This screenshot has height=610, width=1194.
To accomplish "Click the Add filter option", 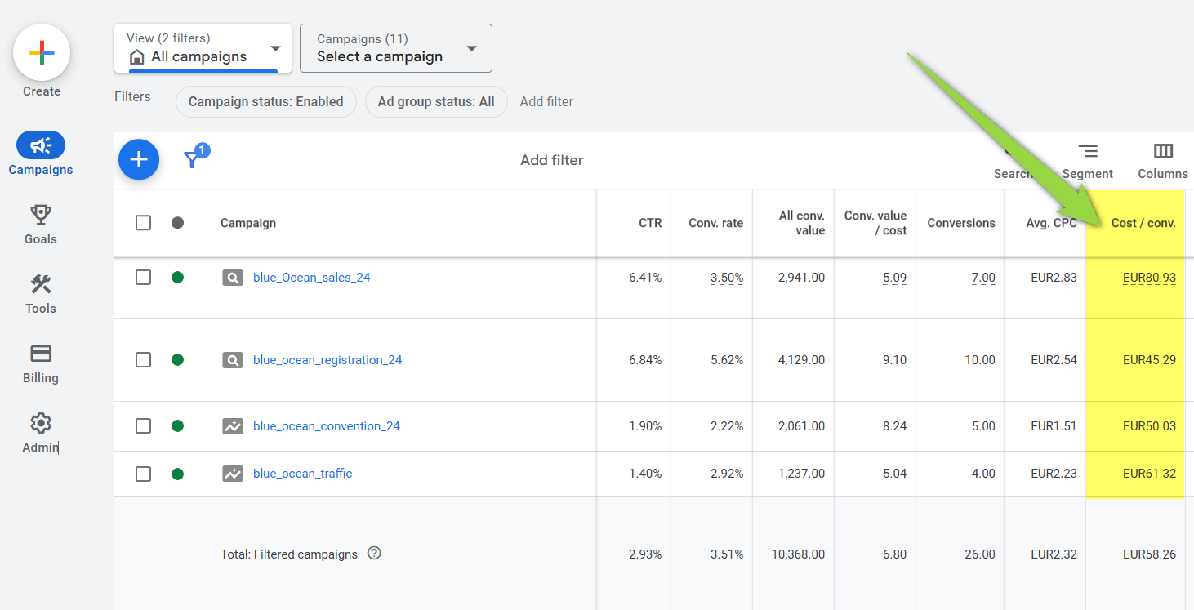I will click(546, 101).
